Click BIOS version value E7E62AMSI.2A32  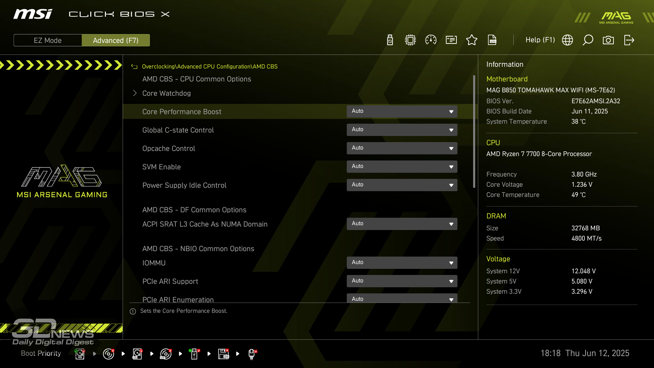click(596, 101)
